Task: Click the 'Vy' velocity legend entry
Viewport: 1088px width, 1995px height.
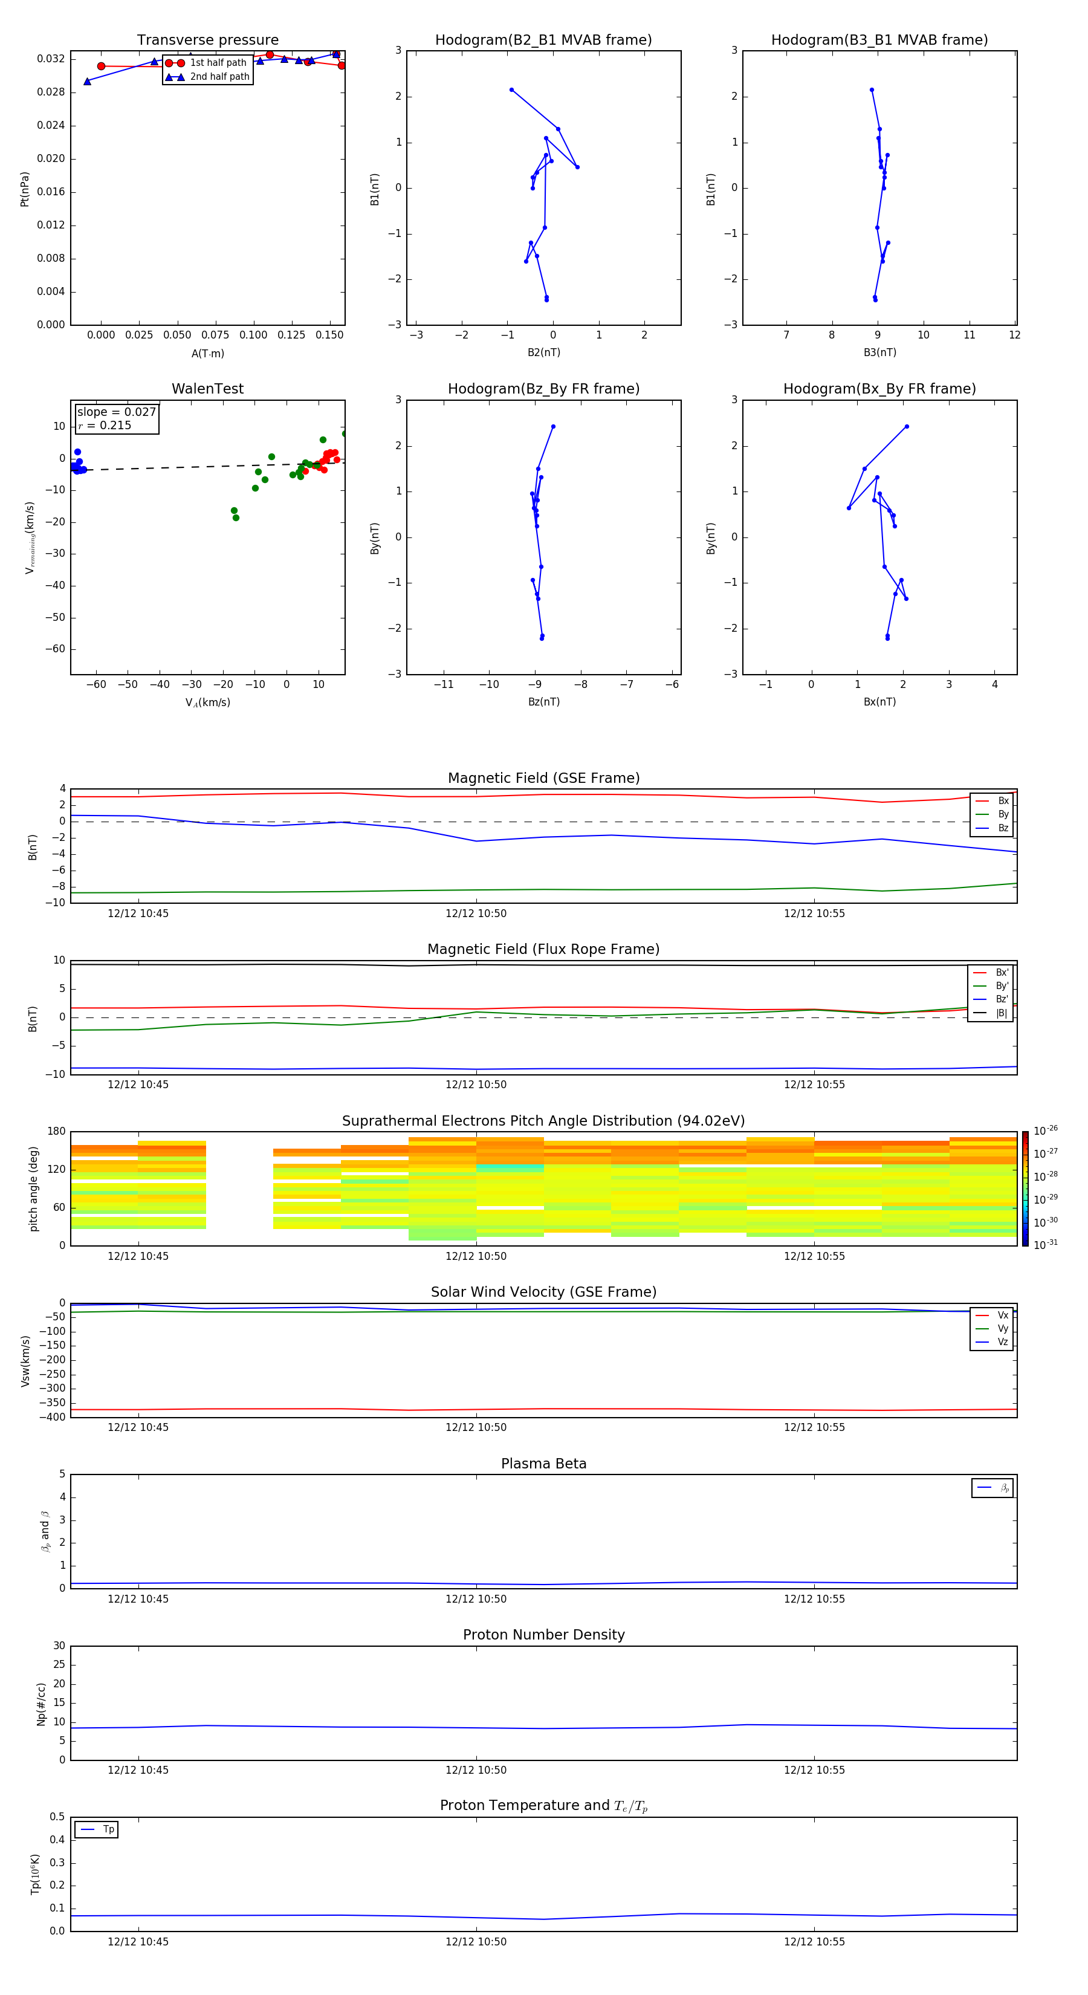Action: pyautogui.click(x=992, y=1329)
